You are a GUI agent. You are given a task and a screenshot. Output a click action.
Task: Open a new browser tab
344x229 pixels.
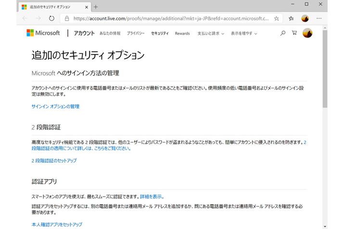pos(96,7)
